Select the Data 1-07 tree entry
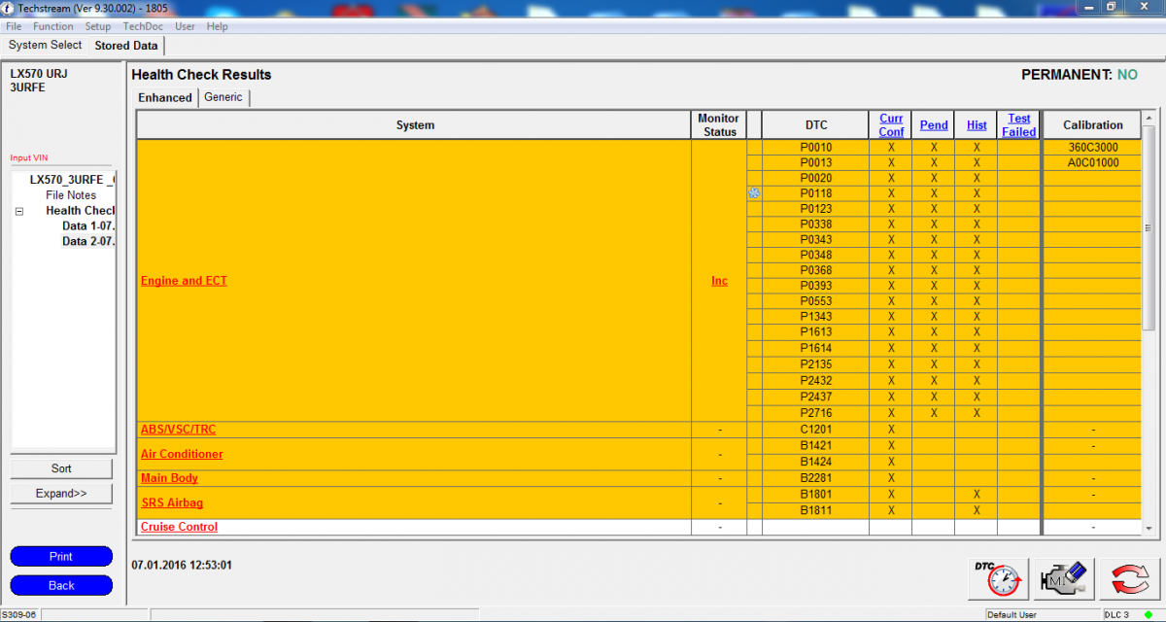 (88, 226)
